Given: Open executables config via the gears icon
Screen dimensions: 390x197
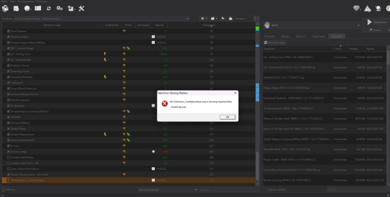Looking at the screenshot, I should coord(59,9).
